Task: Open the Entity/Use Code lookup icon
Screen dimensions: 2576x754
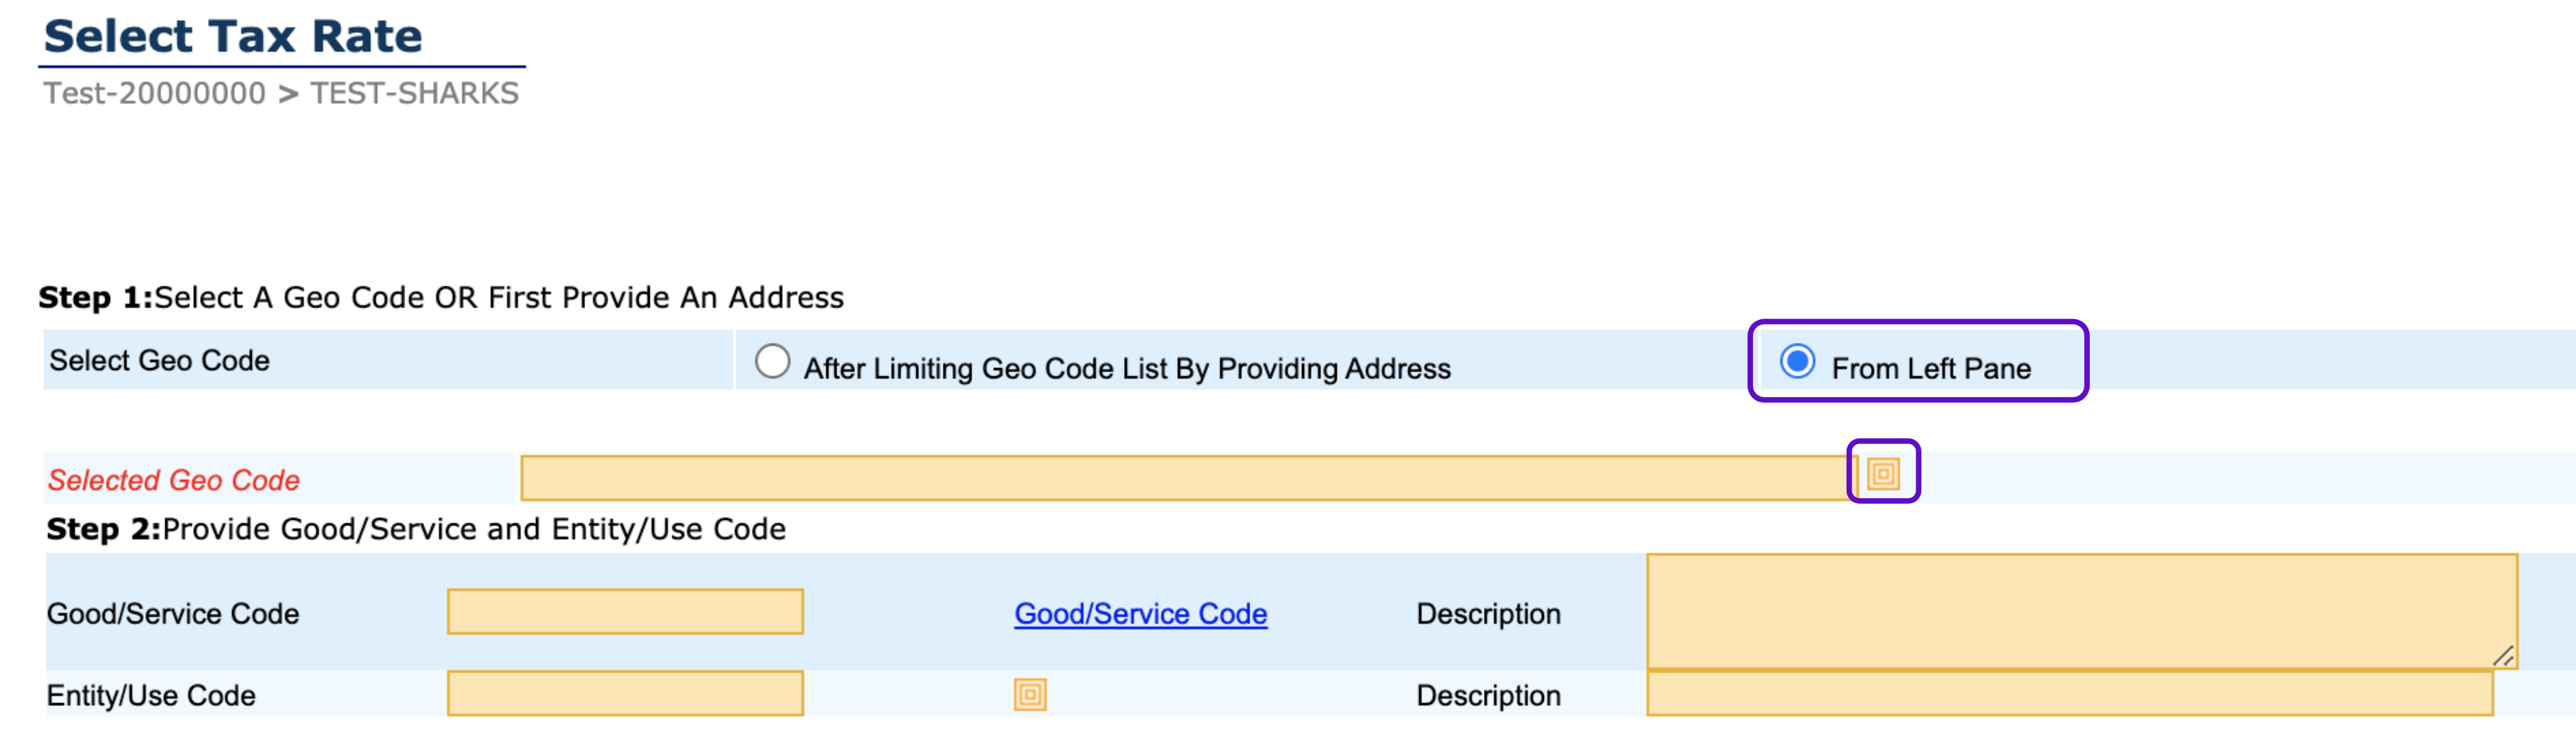Action: pyautogui.click(x=1029, y=694)
